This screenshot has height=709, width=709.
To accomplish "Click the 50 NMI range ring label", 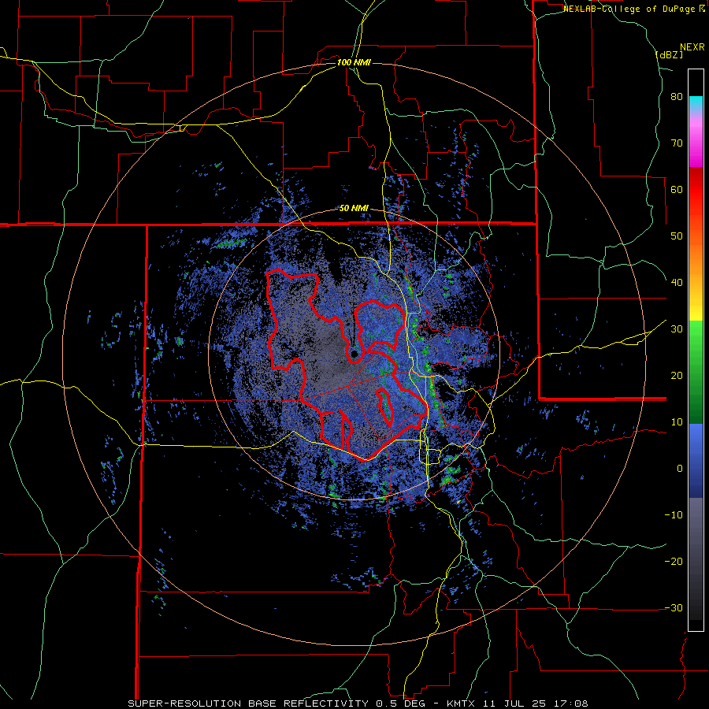I will point(354,209).
